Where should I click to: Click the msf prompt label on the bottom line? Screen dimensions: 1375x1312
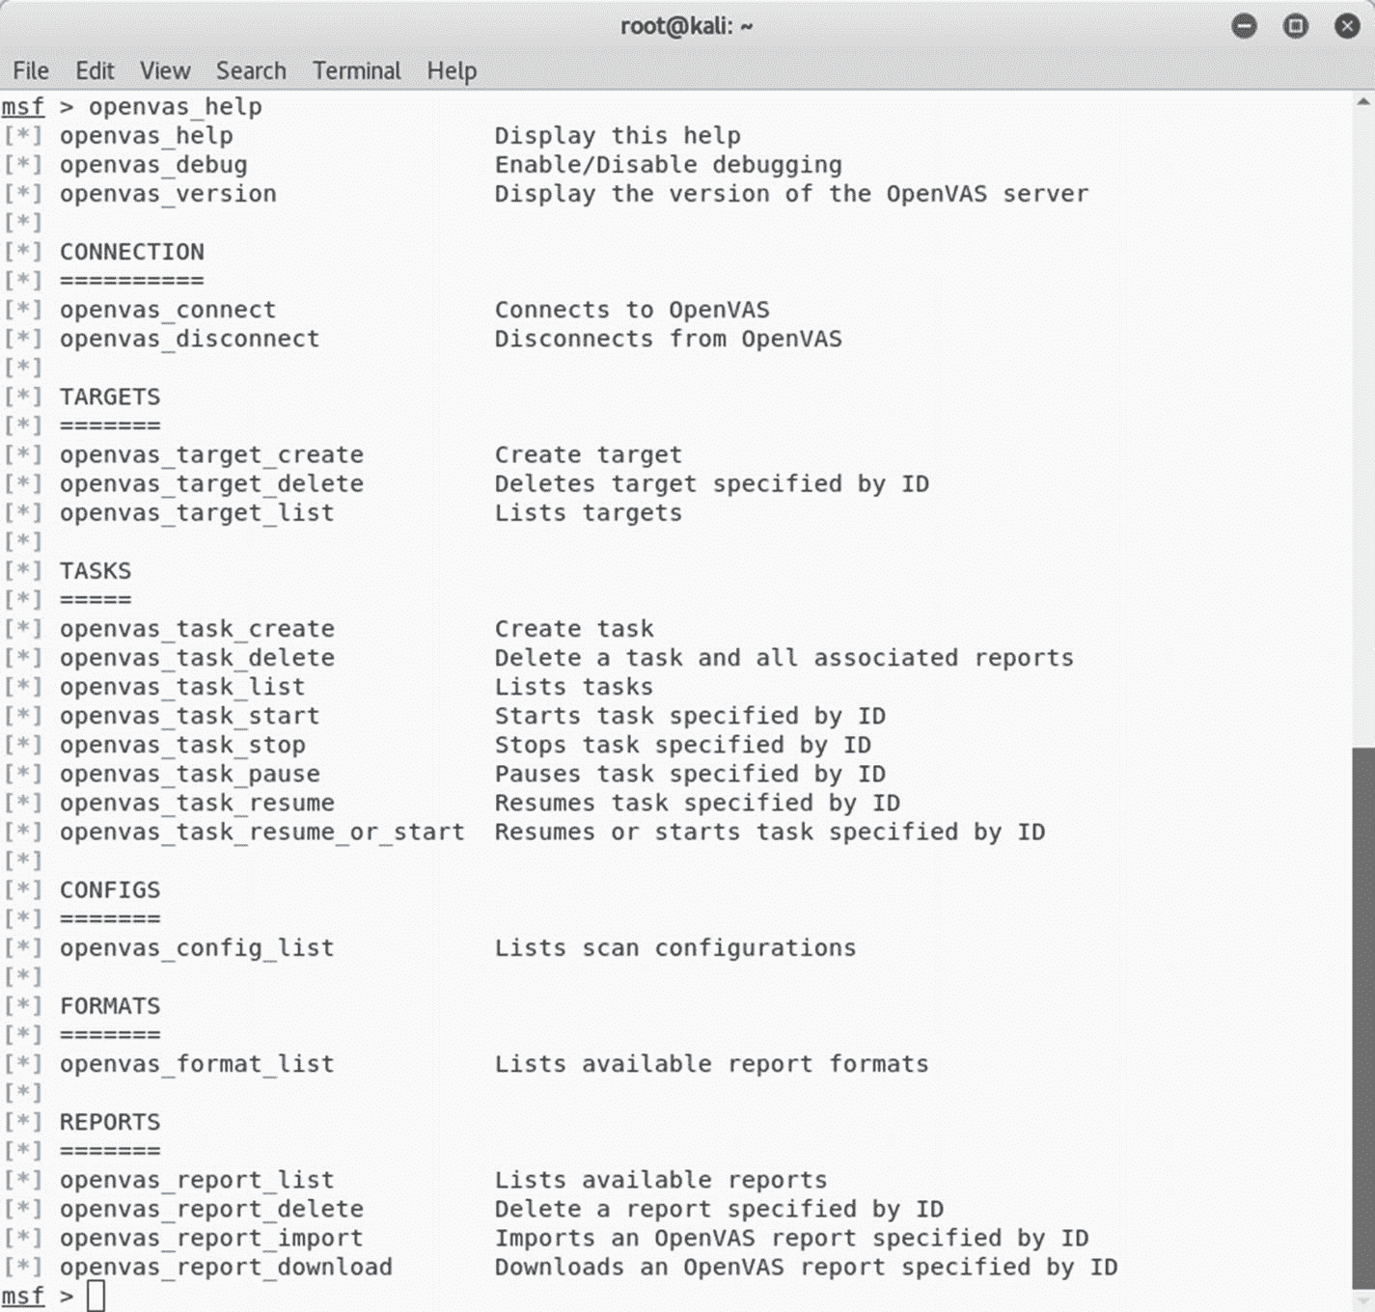tap(23, 1296)
